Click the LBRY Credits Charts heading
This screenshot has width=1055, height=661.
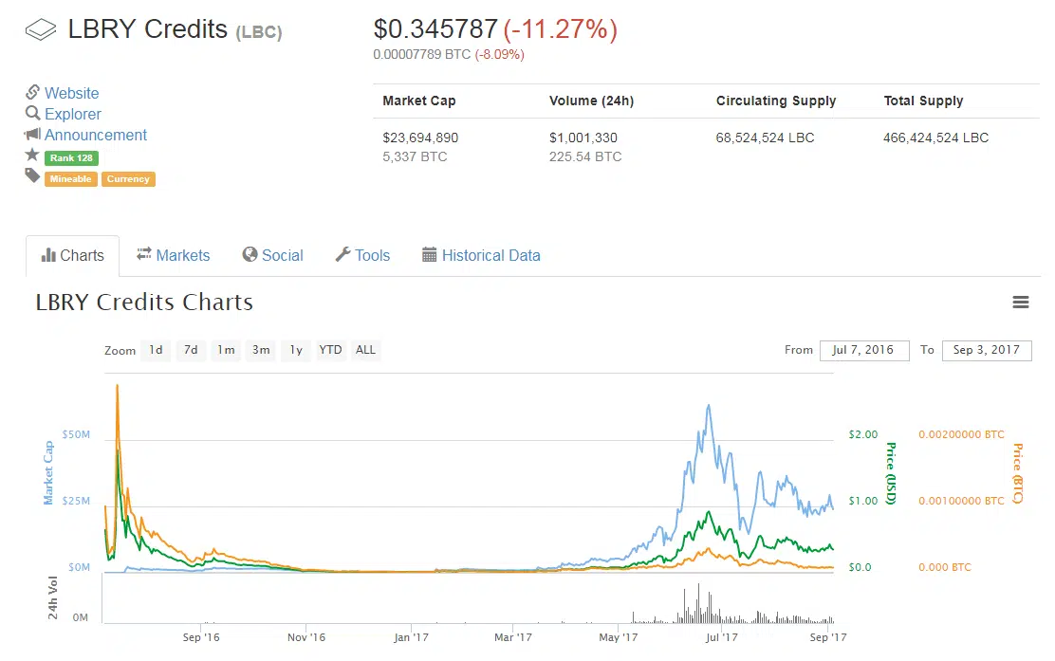[x=144, y=302]
